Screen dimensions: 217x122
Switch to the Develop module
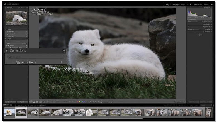click(x=175, y=4)
